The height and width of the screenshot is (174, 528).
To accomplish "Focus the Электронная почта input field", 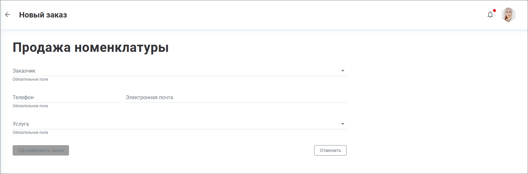I will click(x=236, y=97).
